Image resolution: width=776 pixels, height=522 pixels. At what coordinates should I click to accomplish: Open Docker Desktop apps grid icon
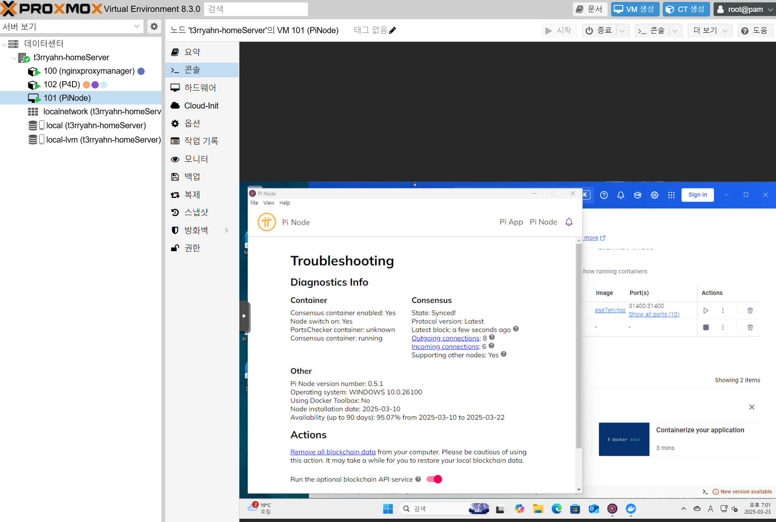671,195
